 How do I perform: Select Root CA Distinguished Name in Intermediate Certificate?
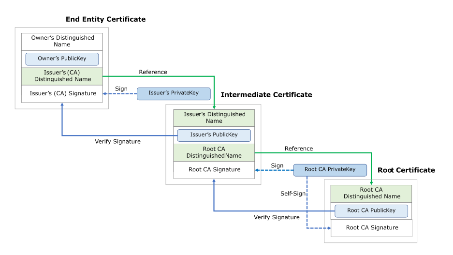coord(214,152)
